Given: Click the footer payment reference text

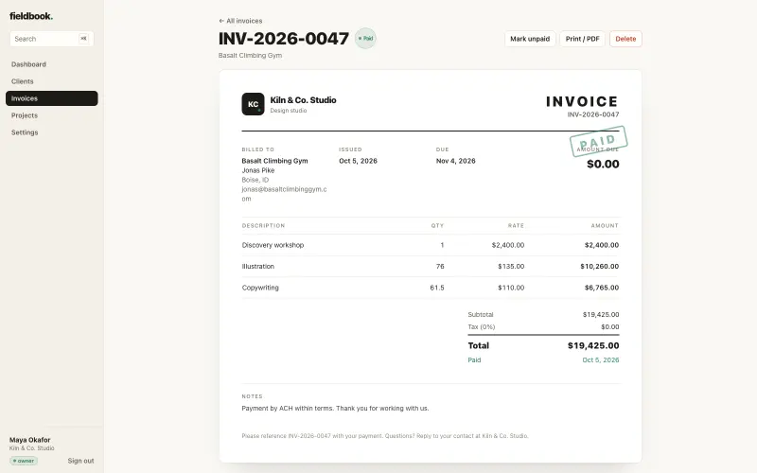Looking at the screenshot, I should coord(385,436).
